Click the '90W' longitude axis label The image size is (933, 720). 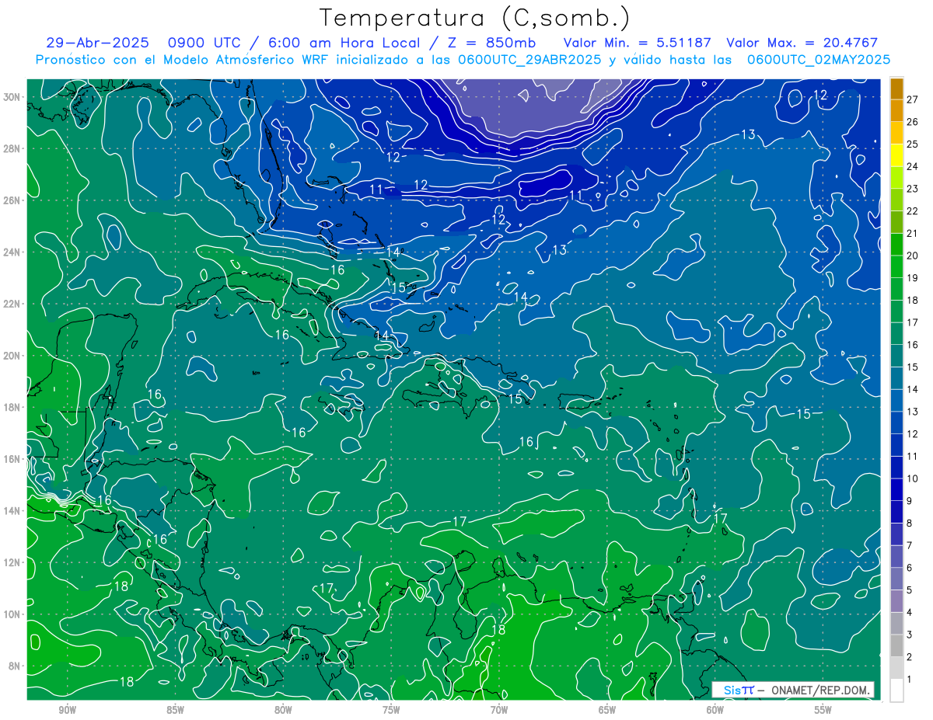click(67, 710)
